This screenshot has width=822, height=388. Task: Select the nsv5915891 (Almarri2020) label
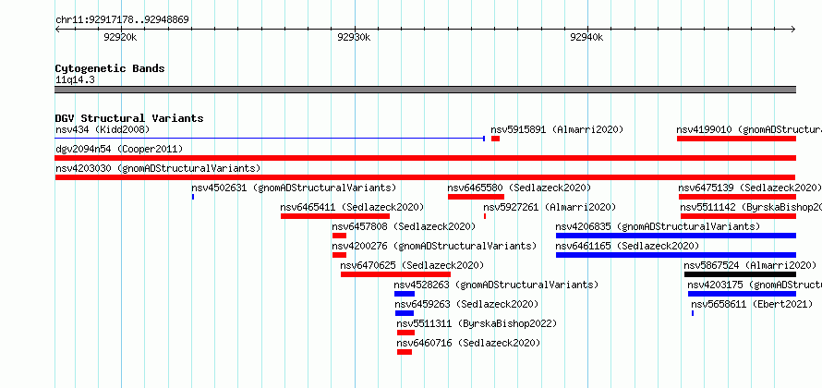click(x=557, y=129)
